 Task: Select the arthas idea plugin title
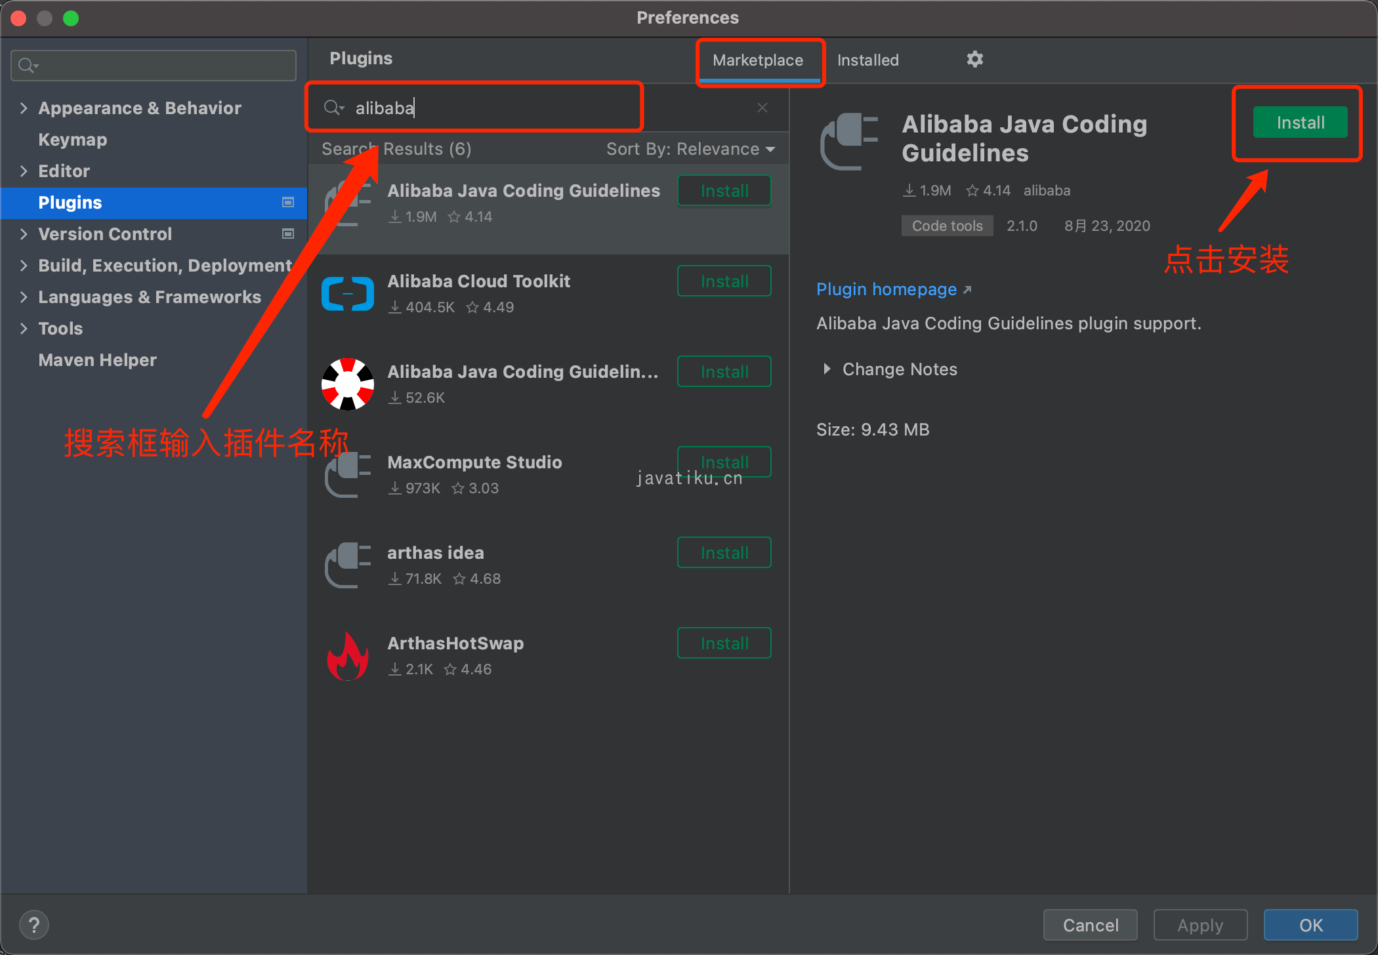436,553
